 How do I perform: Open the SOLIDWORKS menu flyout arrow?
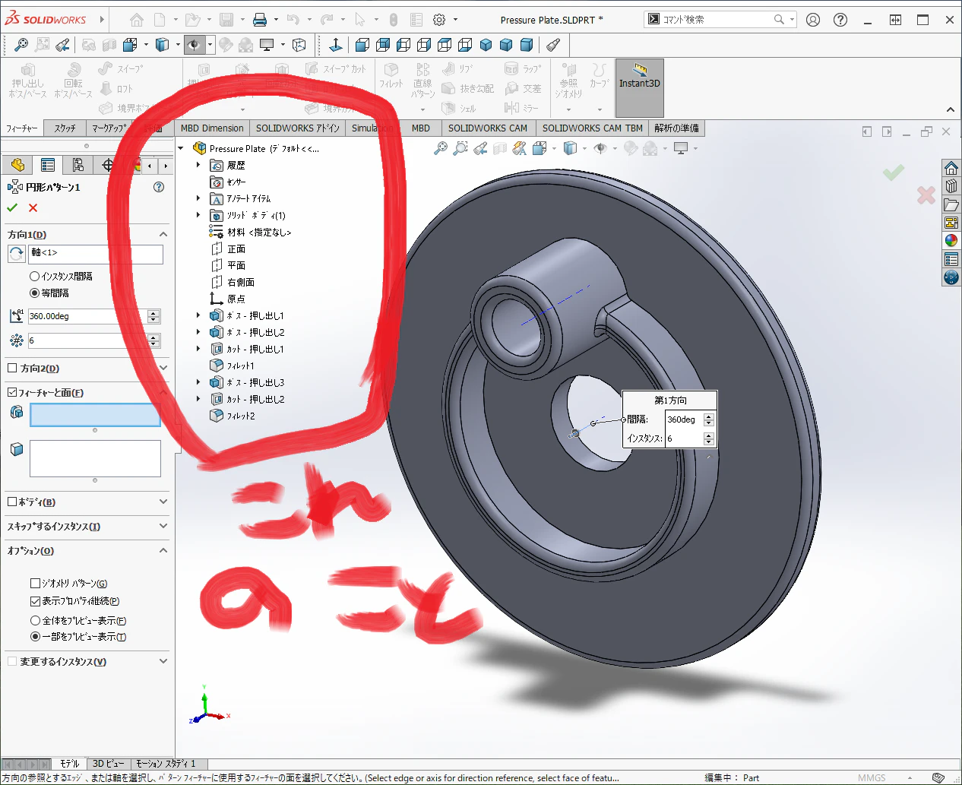tap(102, 20)
